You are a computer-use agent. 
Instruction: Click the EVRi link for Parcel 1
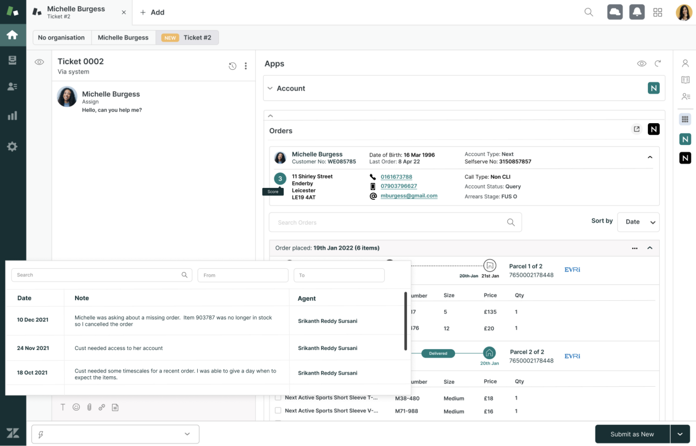(x=572, y=269)
